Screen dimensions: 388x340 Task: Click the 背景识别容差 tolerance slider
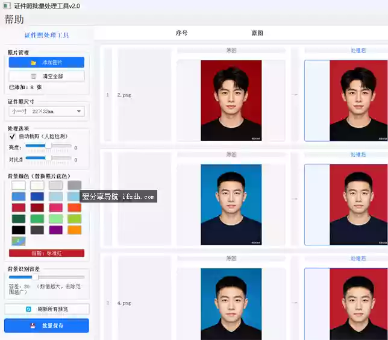coord(46,277)
